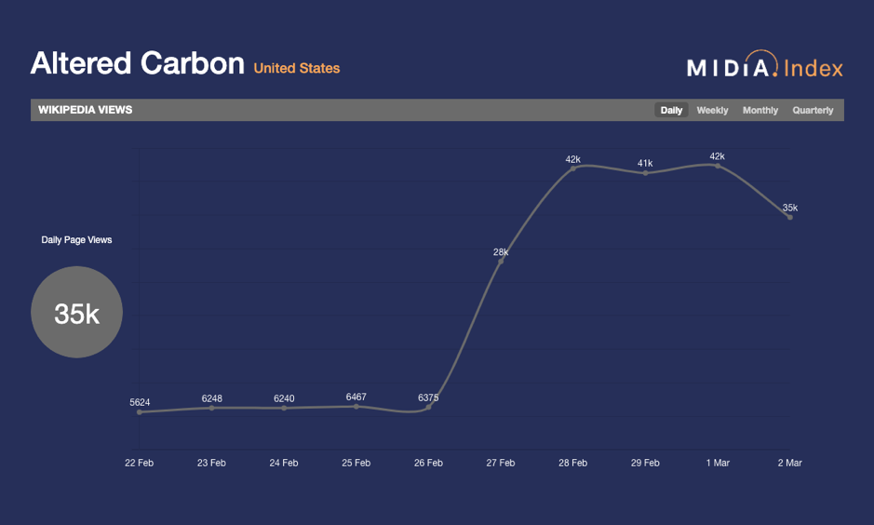Click the MIDiA Index logo
Viewport: 874px width, 525px height.
[x=765, y=64]
